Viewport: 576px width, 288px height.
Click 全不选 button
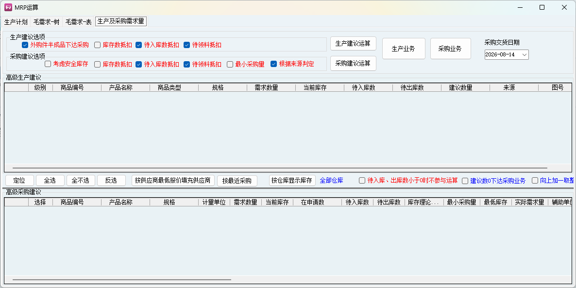click(x=81, y=180)
